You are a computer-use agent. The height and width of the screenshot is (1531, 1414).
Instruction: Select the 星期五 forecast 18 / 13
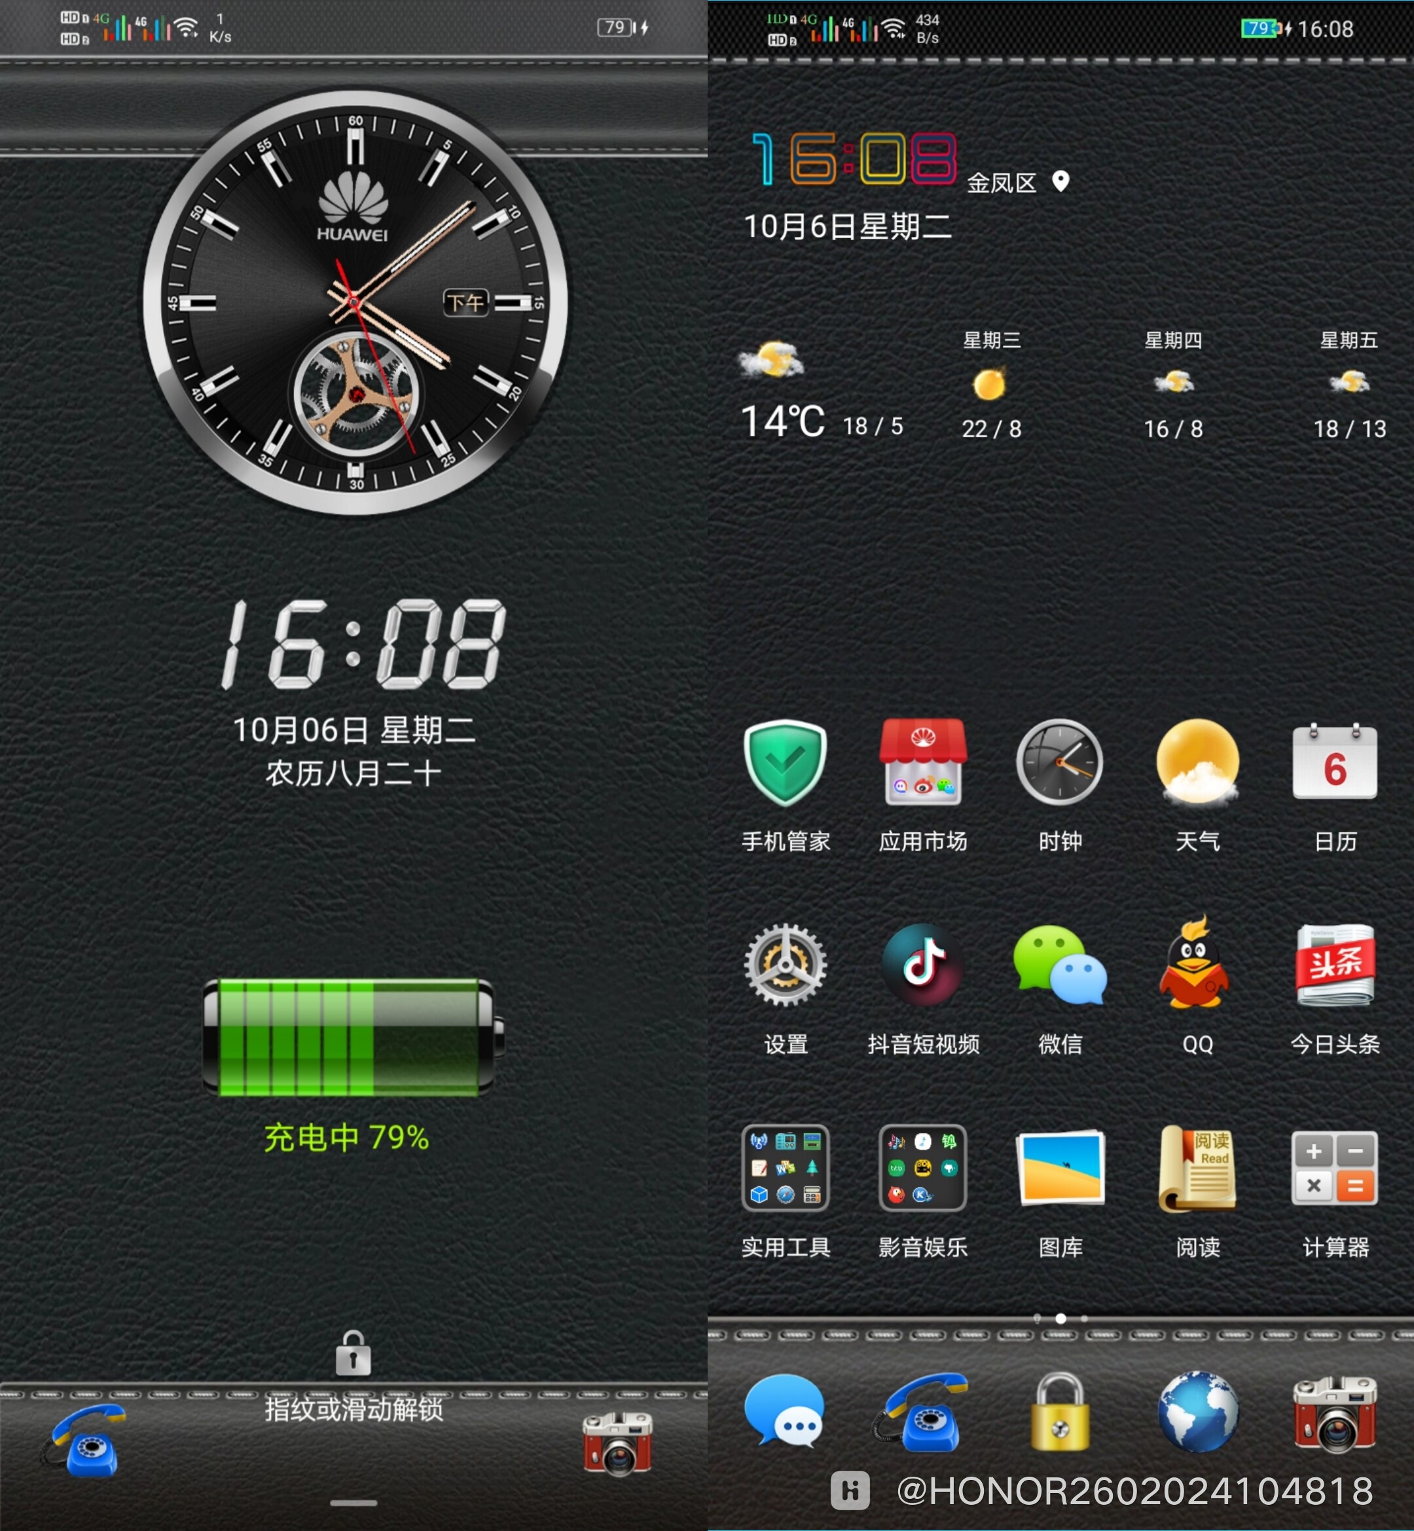pos(1349,385)
